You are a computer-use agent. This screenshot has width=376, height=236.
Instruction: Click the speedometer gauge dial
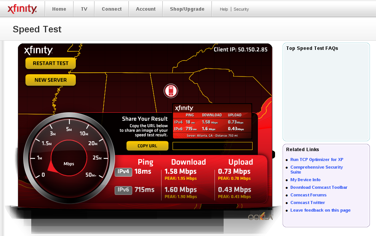[x=69, y=160]
